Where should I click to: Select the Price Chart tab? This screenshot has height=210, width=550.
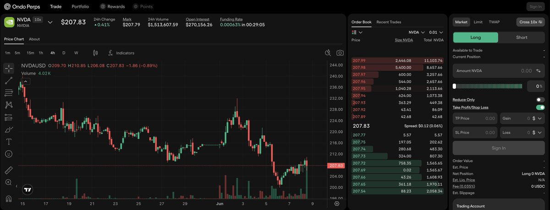coord(14,39)
